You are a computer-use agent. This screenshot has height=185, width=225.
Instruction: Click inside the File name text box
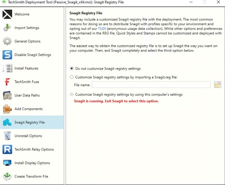(x=151, y=85)
